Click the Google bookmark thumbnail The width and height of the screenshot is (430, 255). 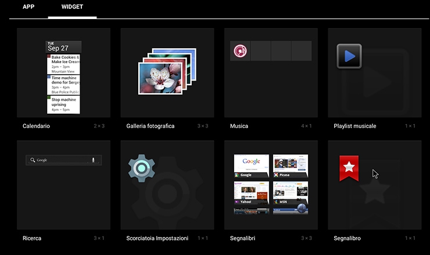point(251,166)
